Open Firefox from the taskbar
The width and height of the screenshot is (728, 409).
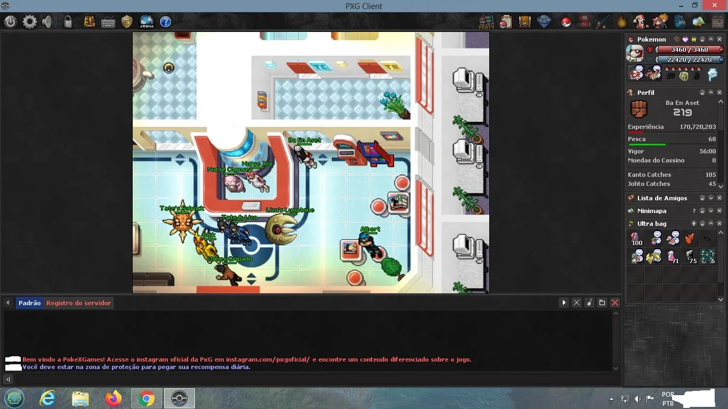point(114,398)
